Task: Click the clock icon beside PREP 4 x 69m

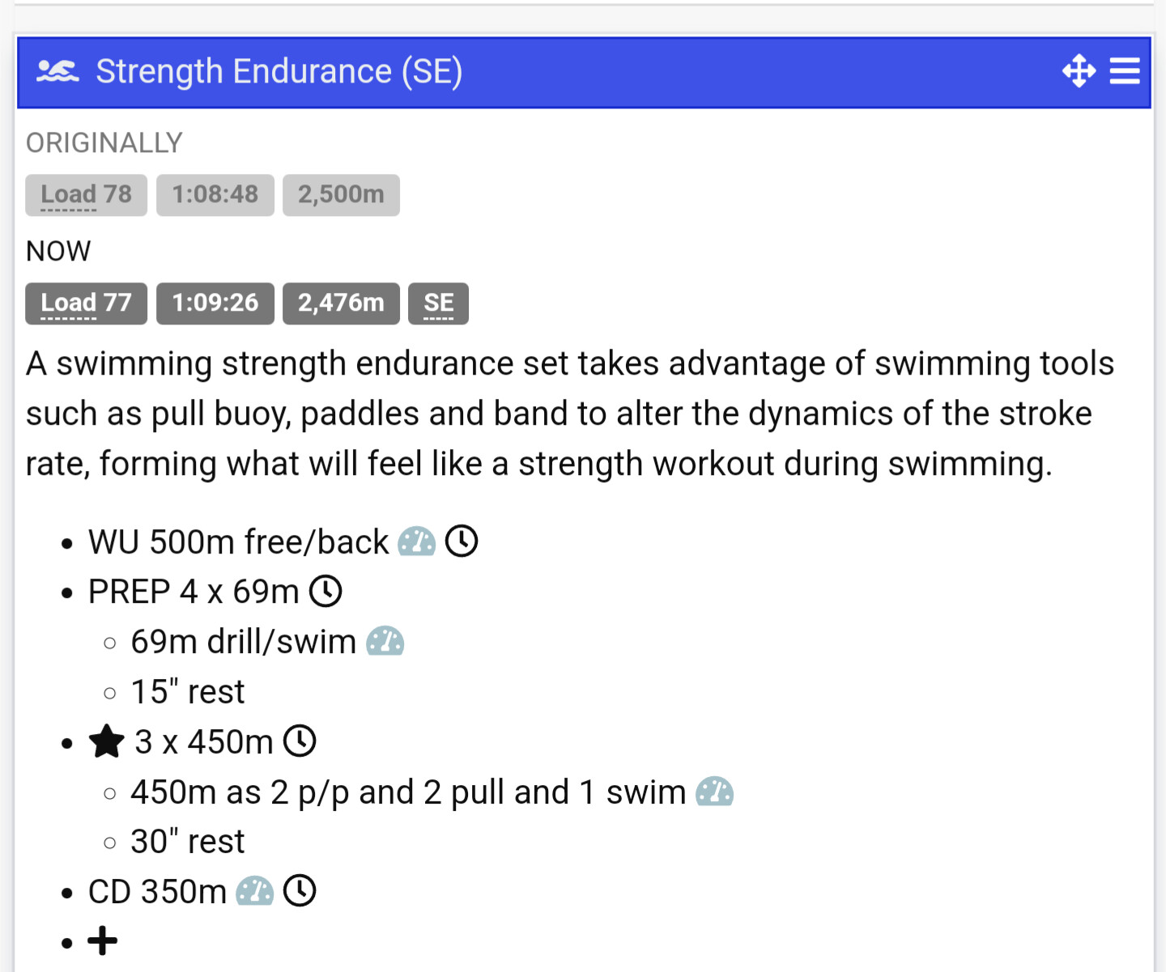Action: 326,591
